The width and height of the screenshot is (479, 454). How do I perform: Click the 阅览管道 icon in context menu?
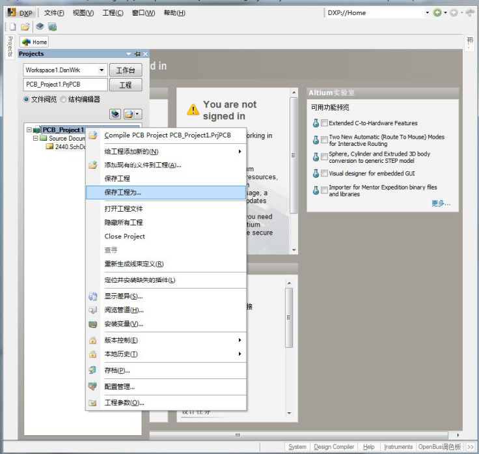(93, 309)
